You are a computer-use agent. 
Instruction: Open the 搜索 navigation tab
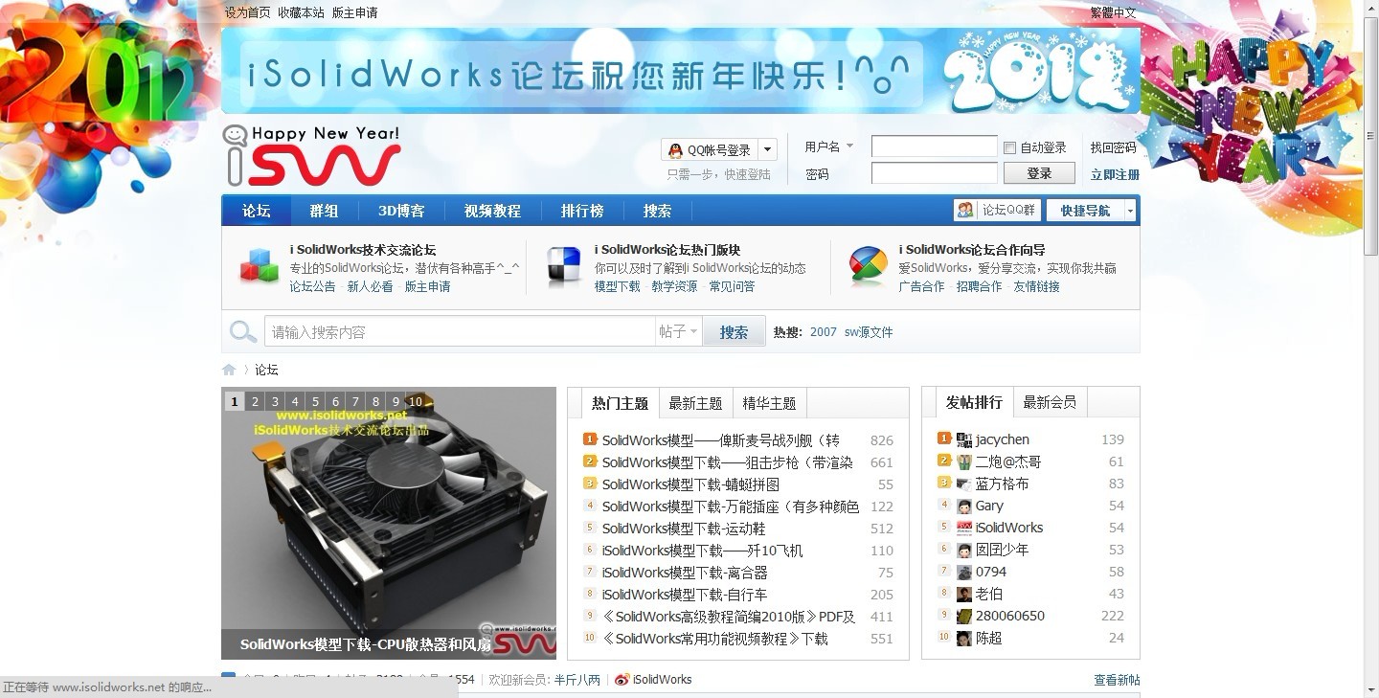tap(657, 211)
